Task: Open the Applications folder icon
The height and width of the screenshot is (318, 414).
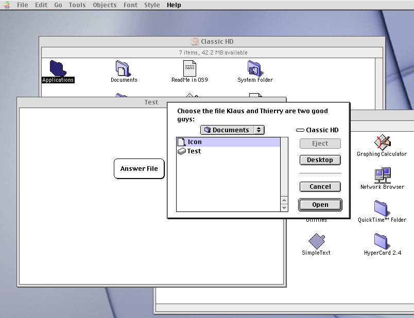Action: (57, 68)
